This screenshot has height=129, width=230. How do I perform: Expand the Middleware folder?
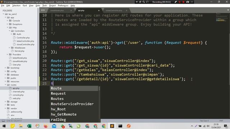[x=9, y=48]
